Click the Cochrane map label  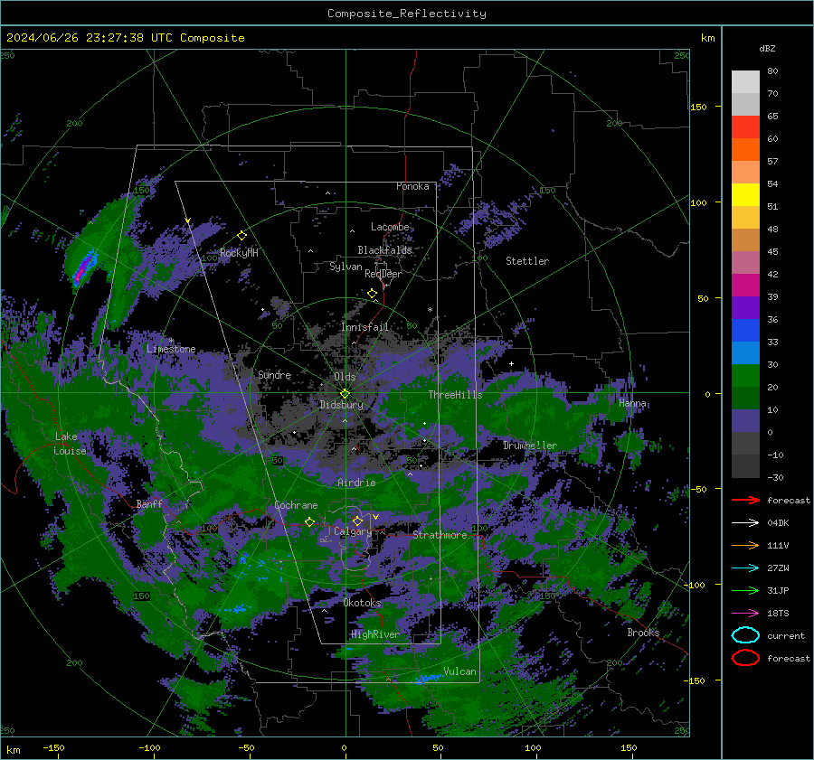[296, 505]
